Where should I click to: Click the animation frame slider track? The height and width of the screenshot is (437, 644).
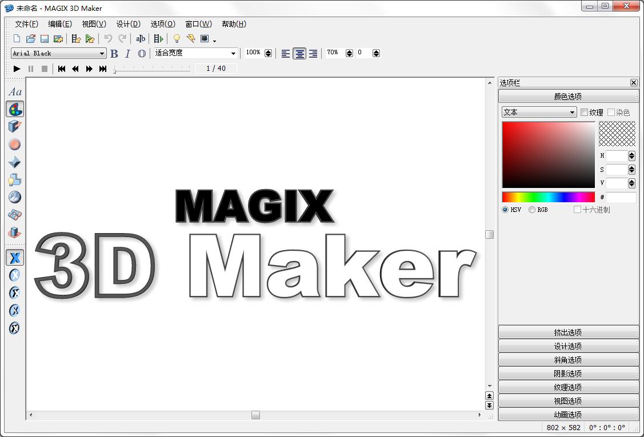[152, 71]
